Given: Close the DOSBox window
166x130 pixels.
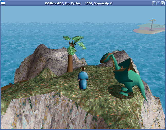Looking at the screenshot, I should 163,3.
